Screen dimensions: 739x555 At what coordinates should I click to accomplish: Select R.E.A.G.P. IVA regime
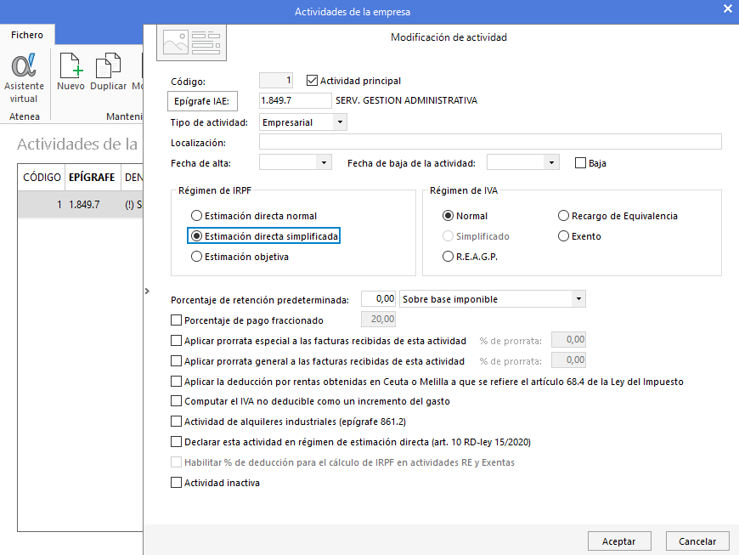(448, 257)
